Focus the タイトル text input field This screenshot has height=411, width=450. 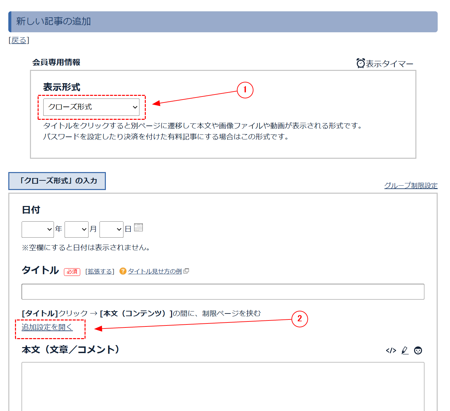pos(223,292)
